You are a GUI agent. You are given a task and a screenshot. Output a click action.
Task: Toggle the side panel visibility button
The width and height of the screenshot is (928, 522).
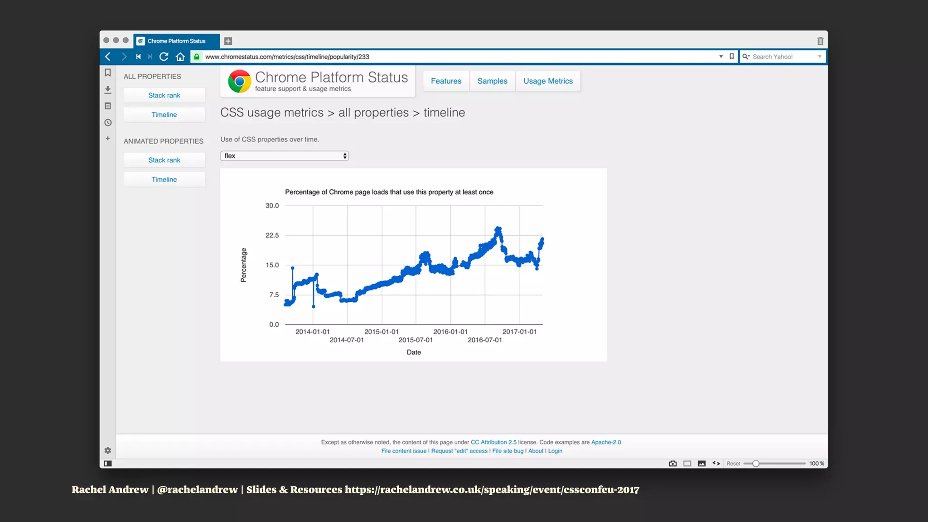pos(108,464)
